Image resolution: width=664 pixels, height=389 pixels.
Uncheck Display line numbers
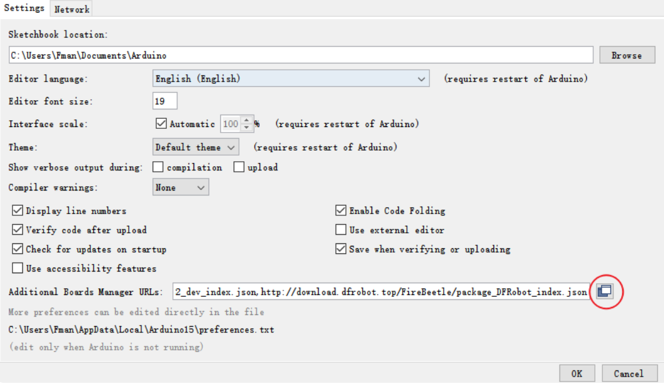pyautogui.click(x=17, y=210)
